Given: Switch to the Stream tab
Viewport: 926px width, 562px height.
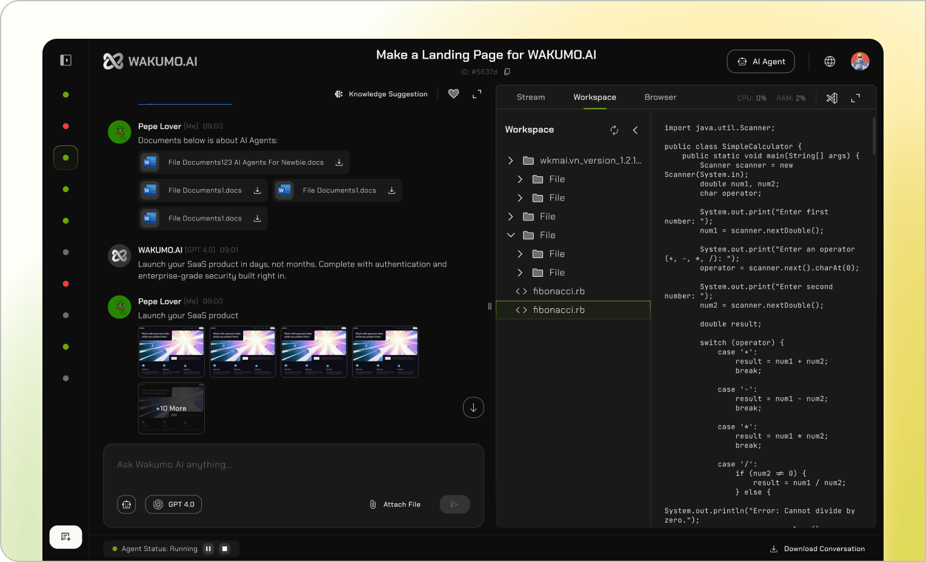Looking at the screenshot, I should 530,97.
